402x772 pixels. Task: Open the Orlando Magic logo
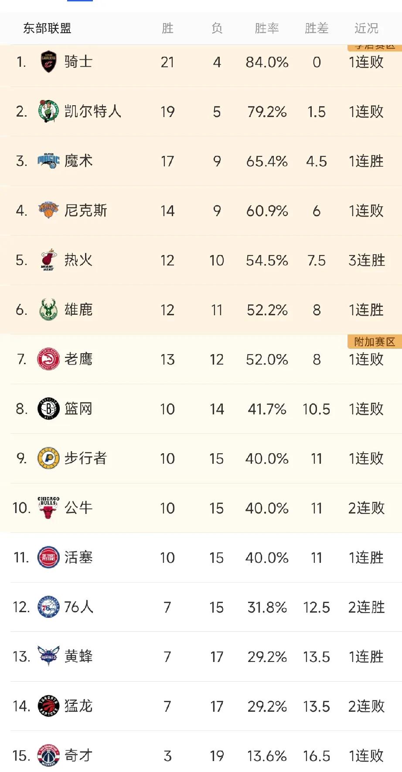pos(48,161)
